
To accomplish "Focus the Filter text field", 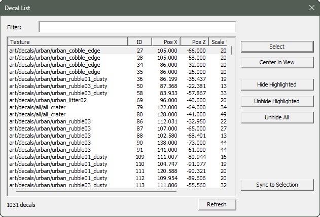I will coord(137,27).
